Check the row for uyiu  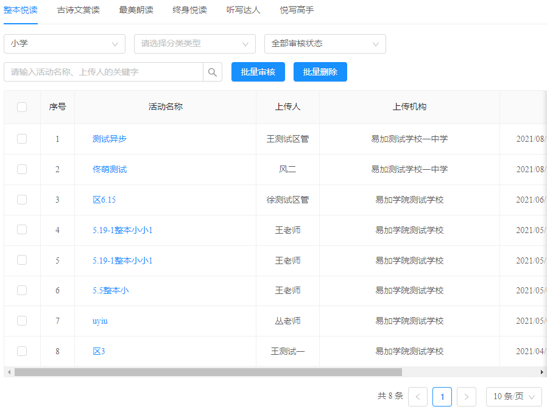pos(22,321)
